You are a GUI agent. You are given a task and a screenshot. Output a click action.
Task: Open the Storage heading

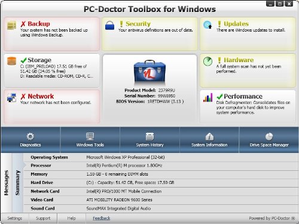(x=39, y=60)
